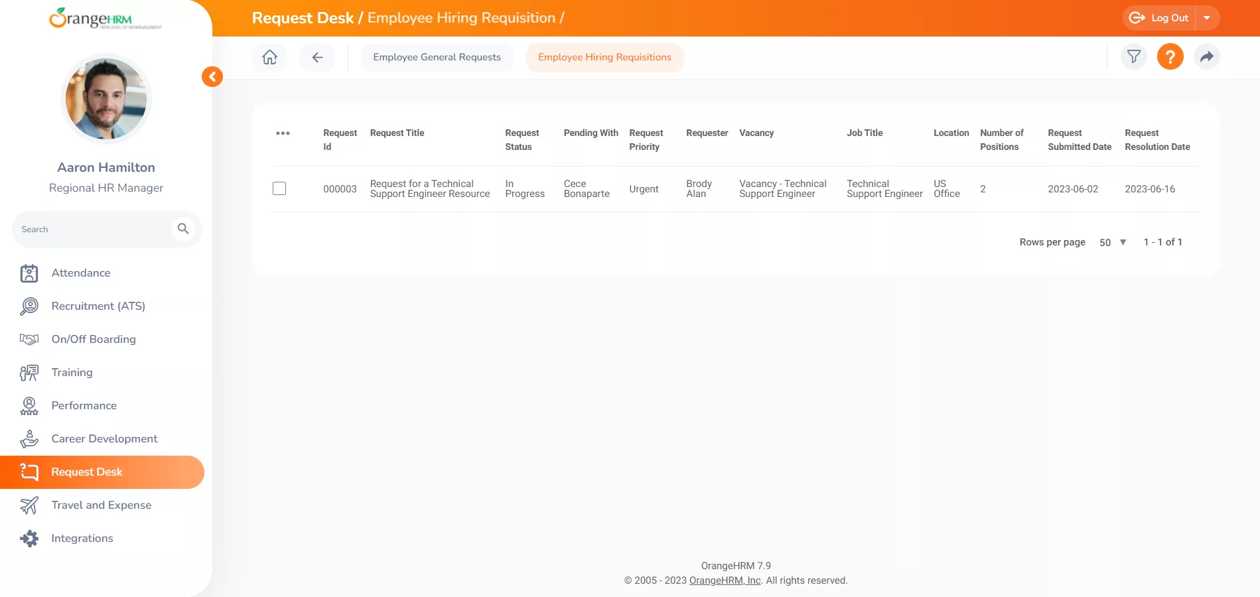This screenshot has height=597, width=1260.
Task: Open the Integrations gear icon
Action: pos(29,538)
